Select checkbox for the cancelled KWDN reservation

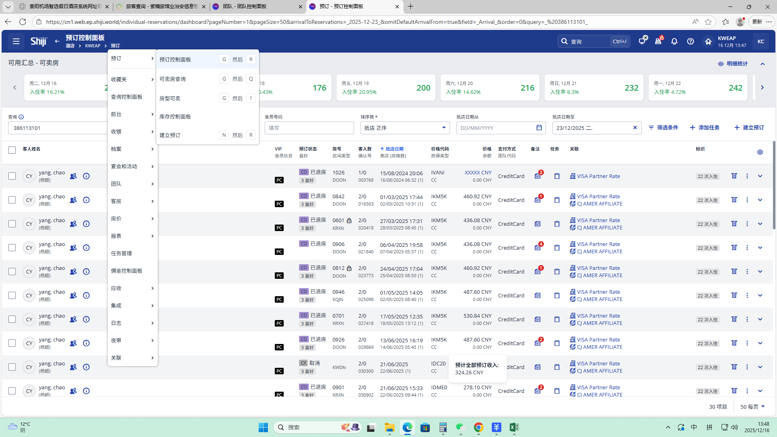(x=12, y=367)
